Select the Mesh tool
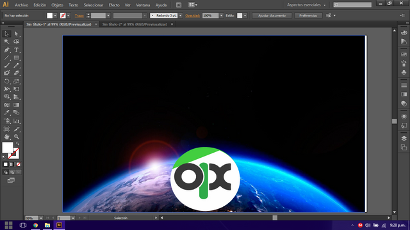The width and height of the screenshot is (410, 230). coord(6,105)
